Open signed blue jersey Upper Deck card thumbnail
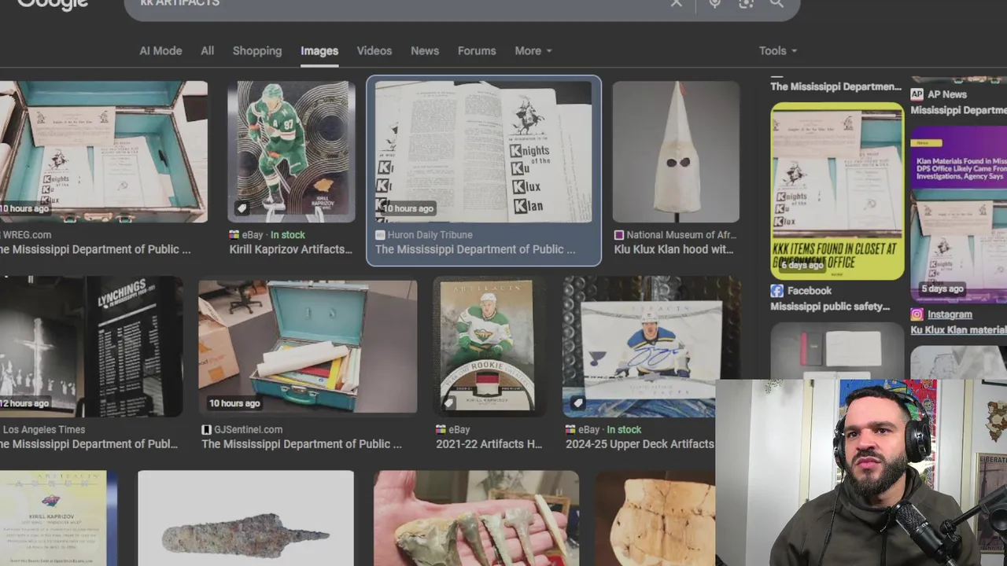 [651, 347]
